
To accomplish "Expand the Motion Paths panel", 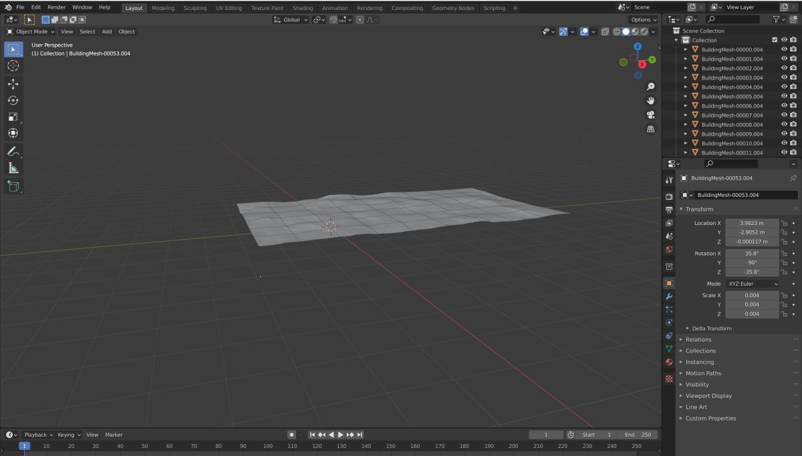I will click(702, 373).
